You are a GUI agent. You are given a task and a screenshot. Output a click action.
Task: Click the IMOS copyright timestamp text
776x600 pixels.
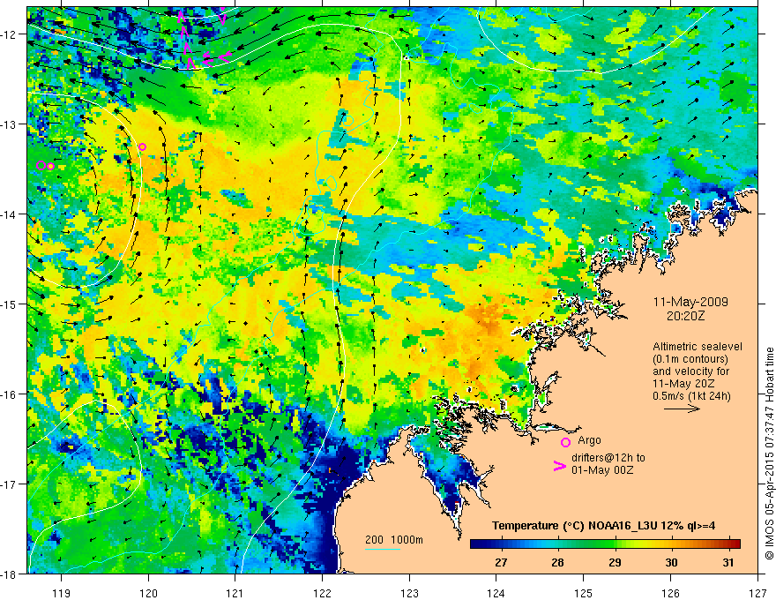pos(769,454)
